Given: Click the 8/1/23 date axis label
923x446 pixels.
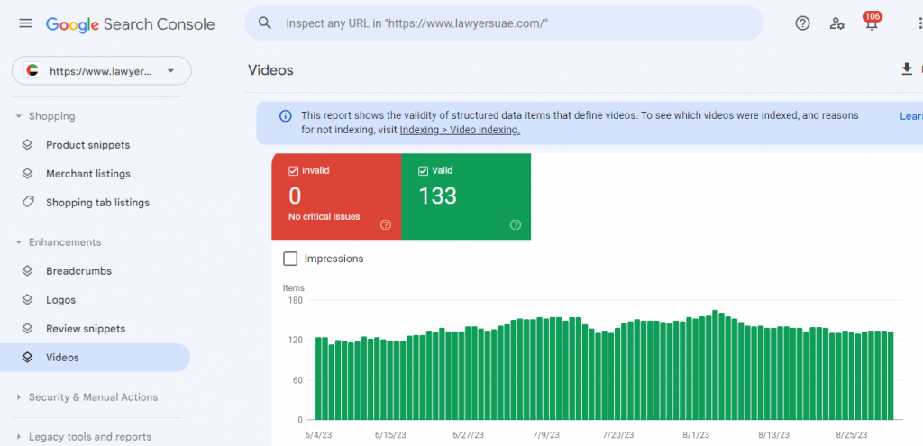Looking at the screenshot, I should pos(697,435).
